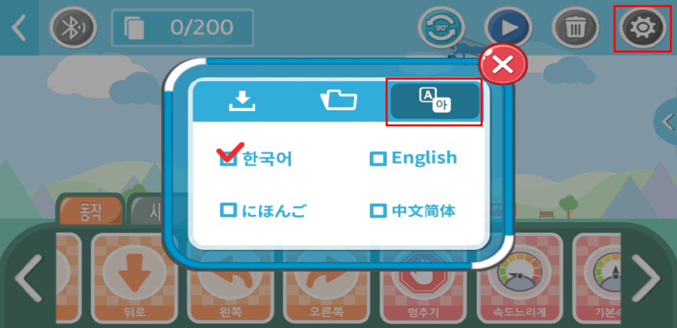Click the 90° rotation icon
The image size is (677, 328).
441,28
